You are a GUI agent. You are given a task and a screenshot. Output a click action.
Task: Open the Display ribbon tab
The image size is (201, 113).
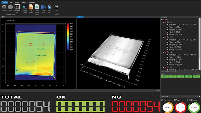tap(17, 2)
